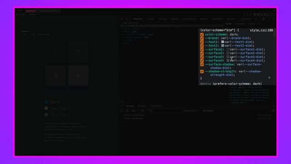Uncheck the --surface1 declaration checkbox
Image resolution: width=291 pixels, height=164 pixels.
click(202, 50)
